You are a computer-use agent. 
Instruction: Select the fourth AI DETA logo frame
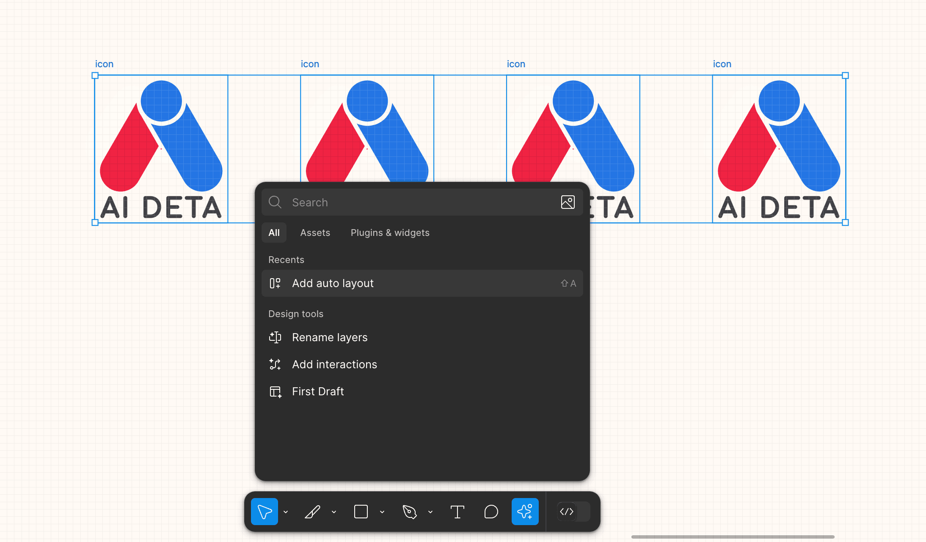[779, 149]
